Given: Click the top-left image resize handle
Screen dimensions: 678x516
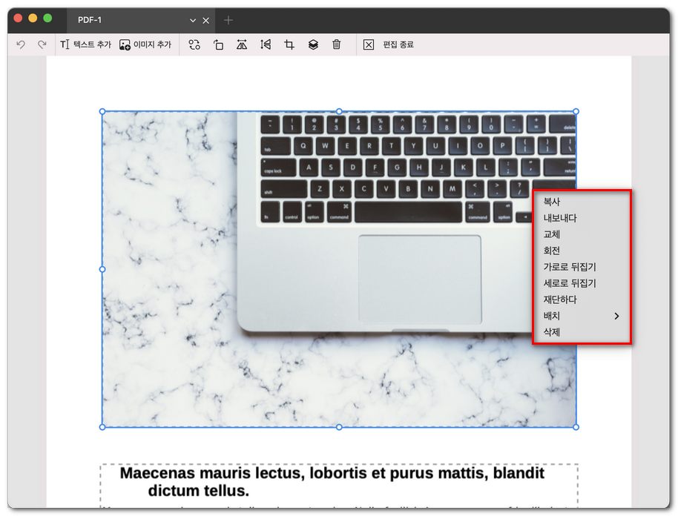Looking at the screenshot, I should tap(102, 111).
